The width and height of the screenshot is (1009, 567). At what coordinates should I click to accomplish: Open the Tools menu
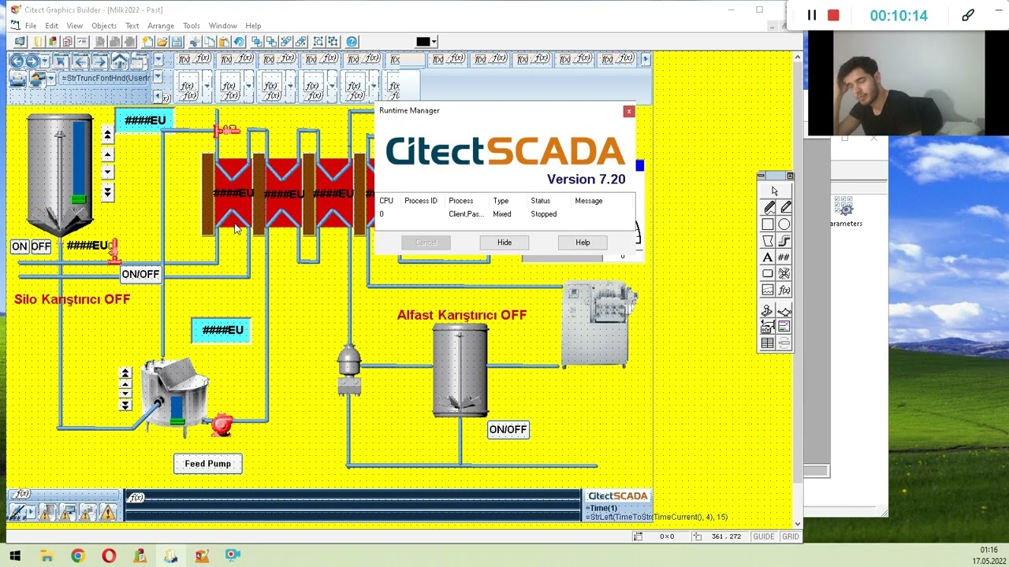click(192, 26)
